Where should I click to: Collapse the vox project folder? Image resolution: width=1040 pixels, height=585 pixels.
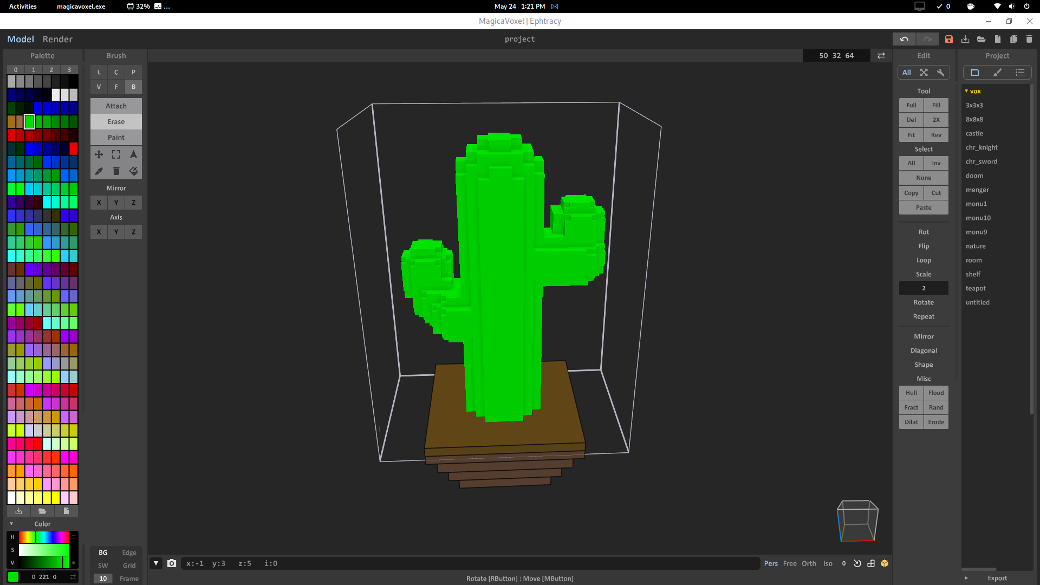coord(966,91)
